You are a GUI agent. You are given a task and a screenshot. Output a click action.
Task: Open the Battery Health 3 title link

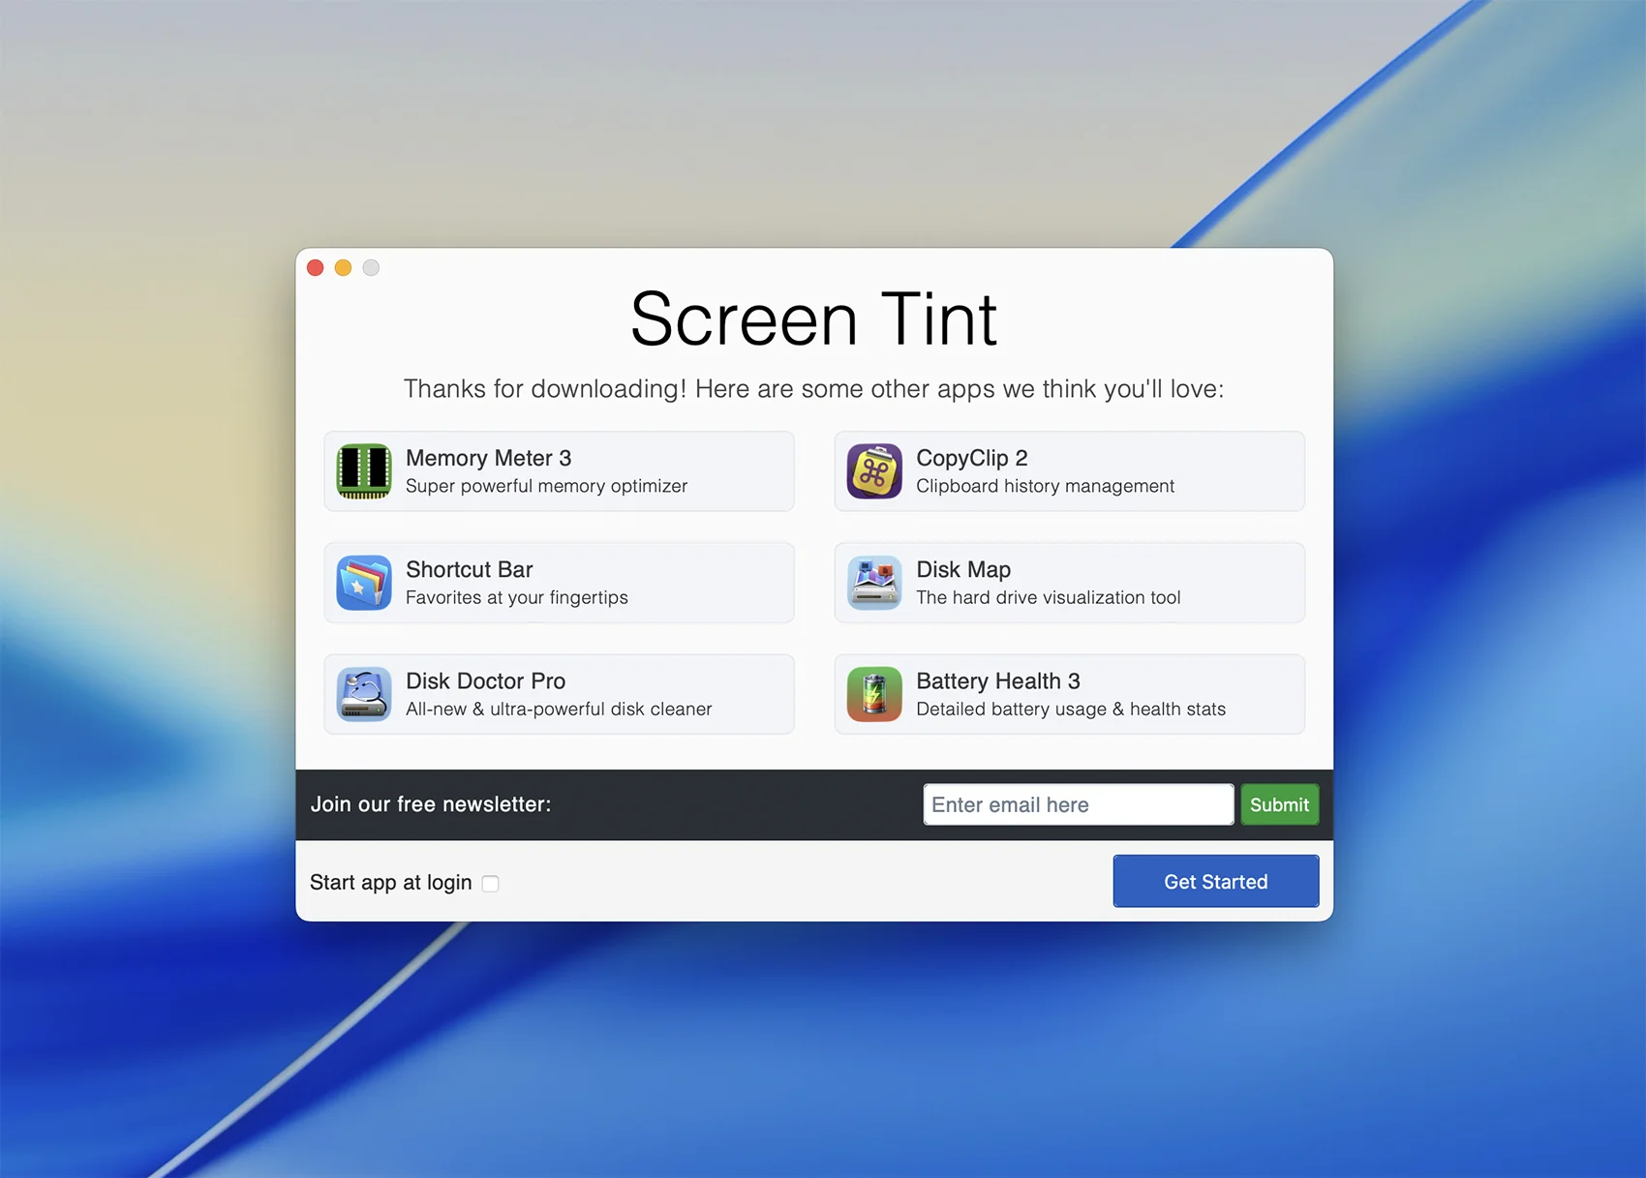point(997,680)
